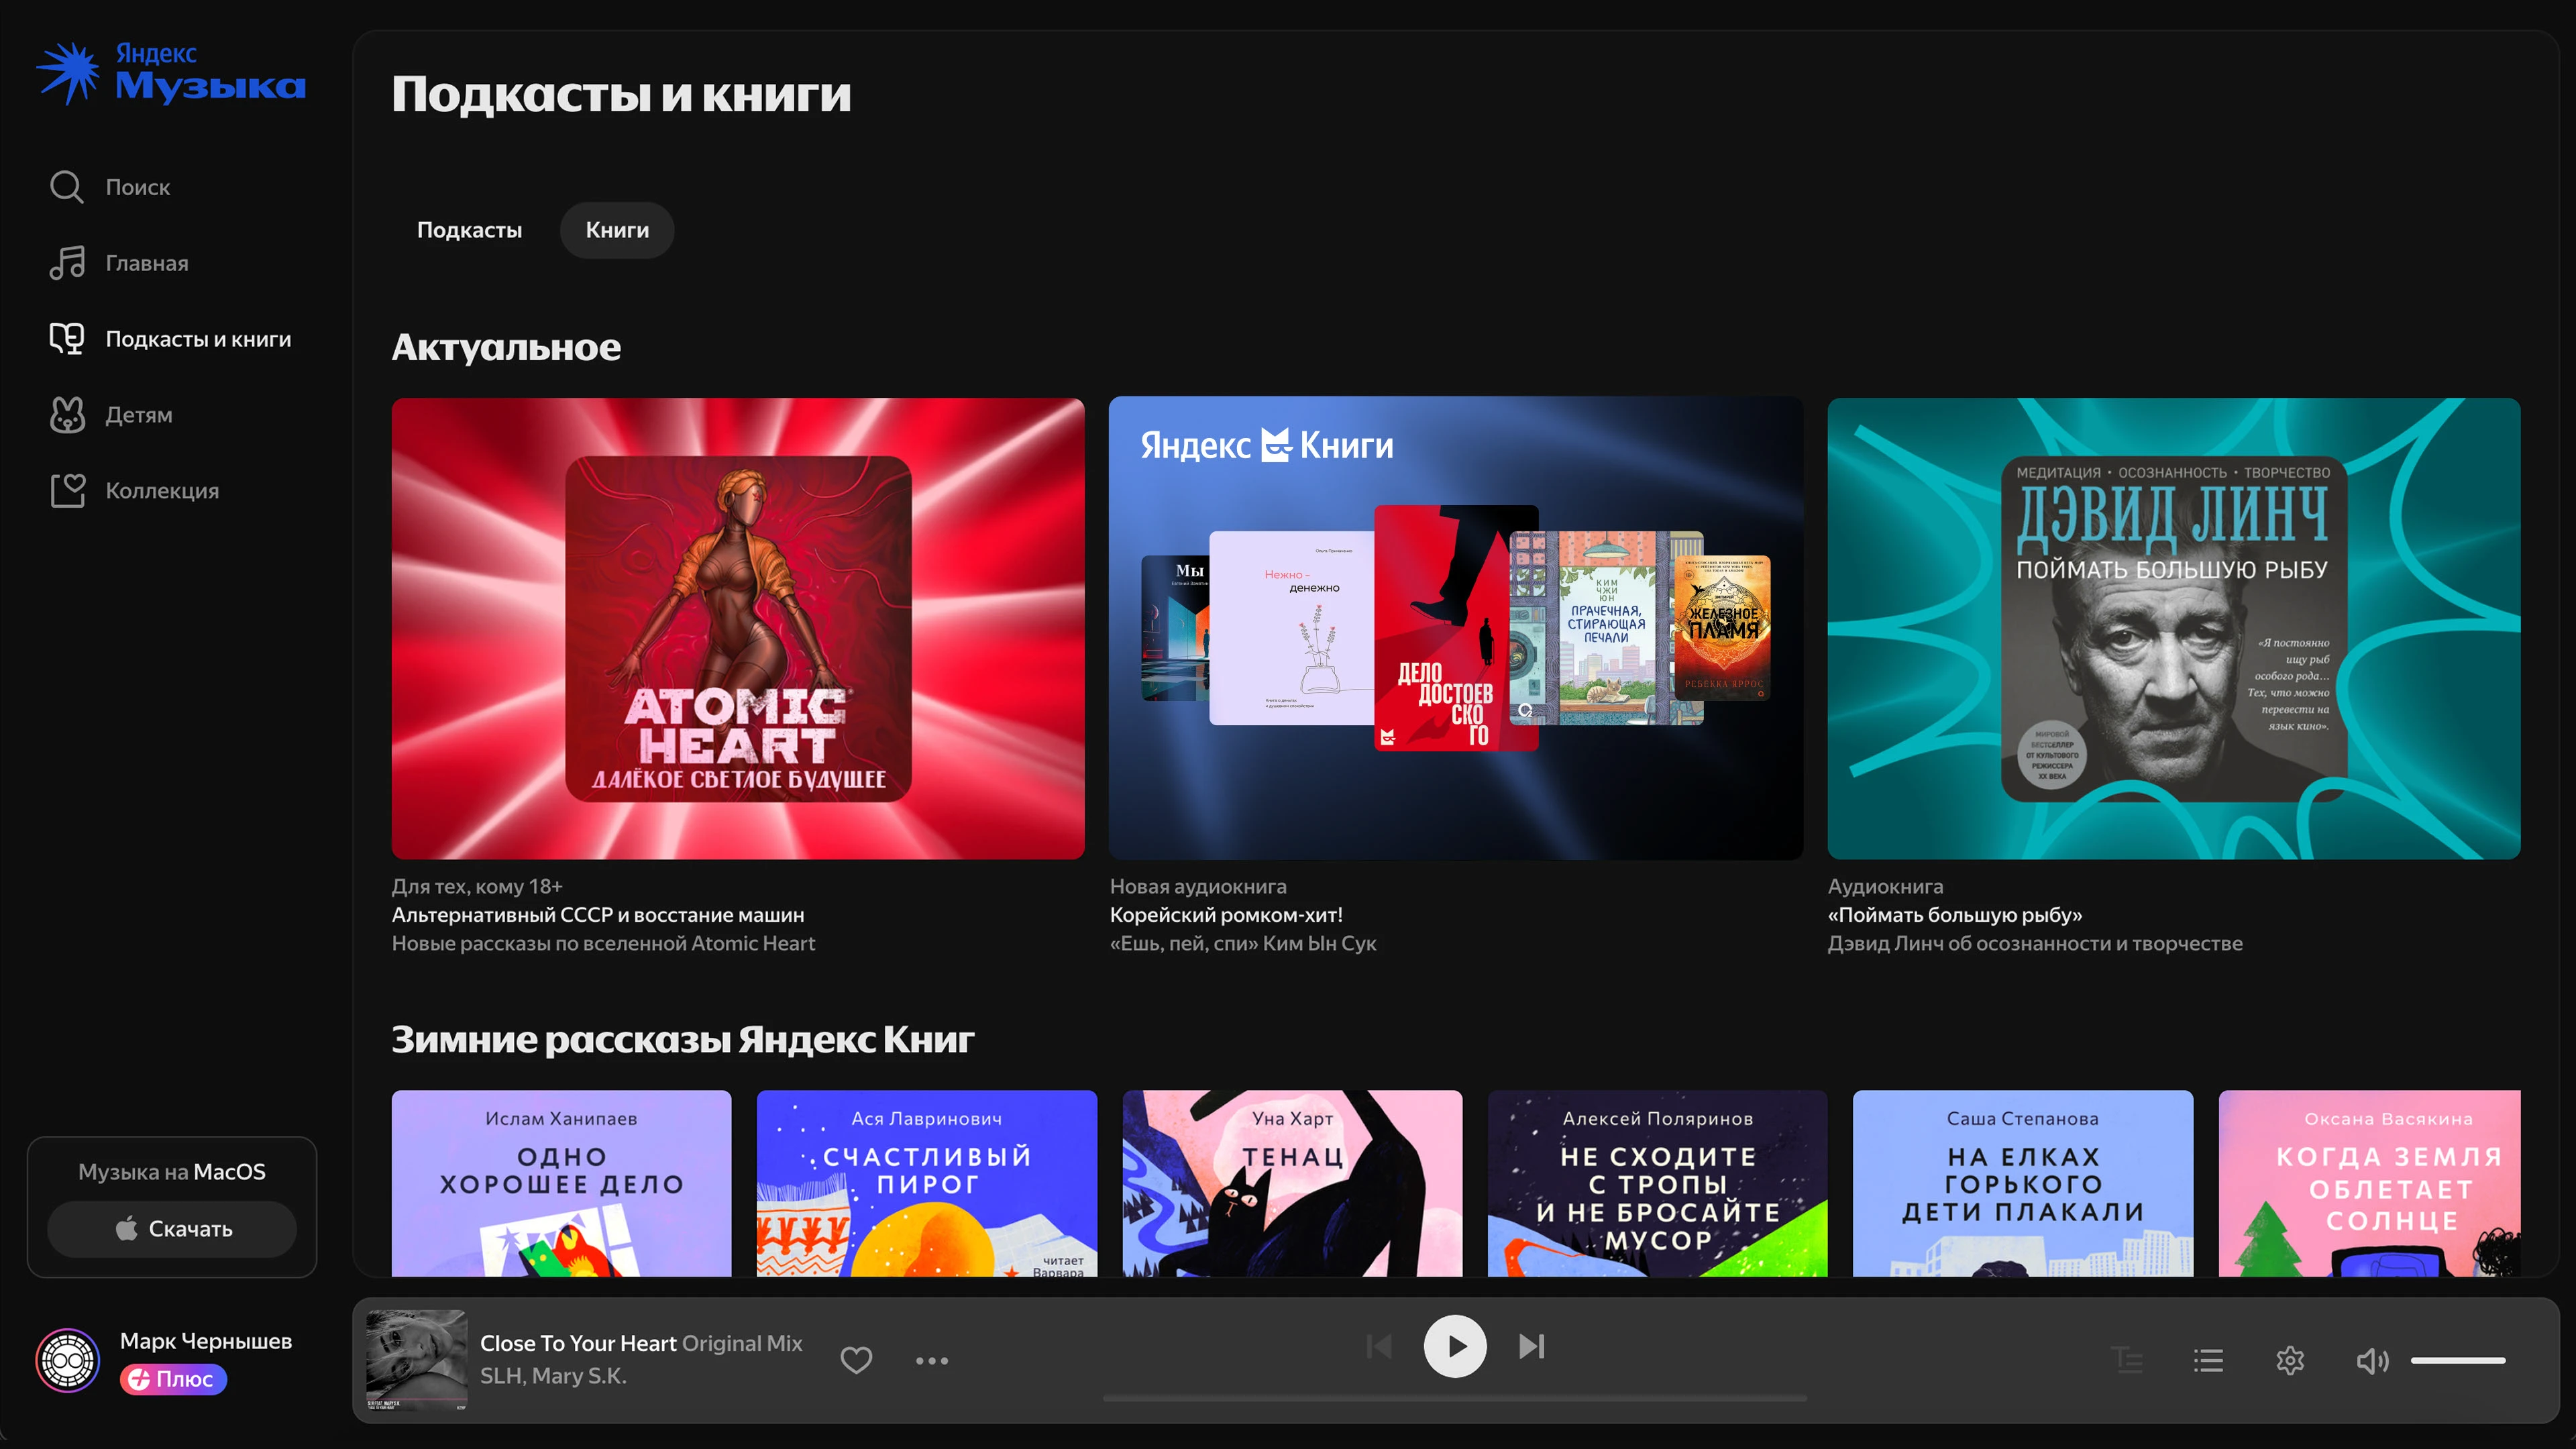Open the Одно хорошее дело cover
Screen dimensions: 2576x1449
(x=562, y=1183)
